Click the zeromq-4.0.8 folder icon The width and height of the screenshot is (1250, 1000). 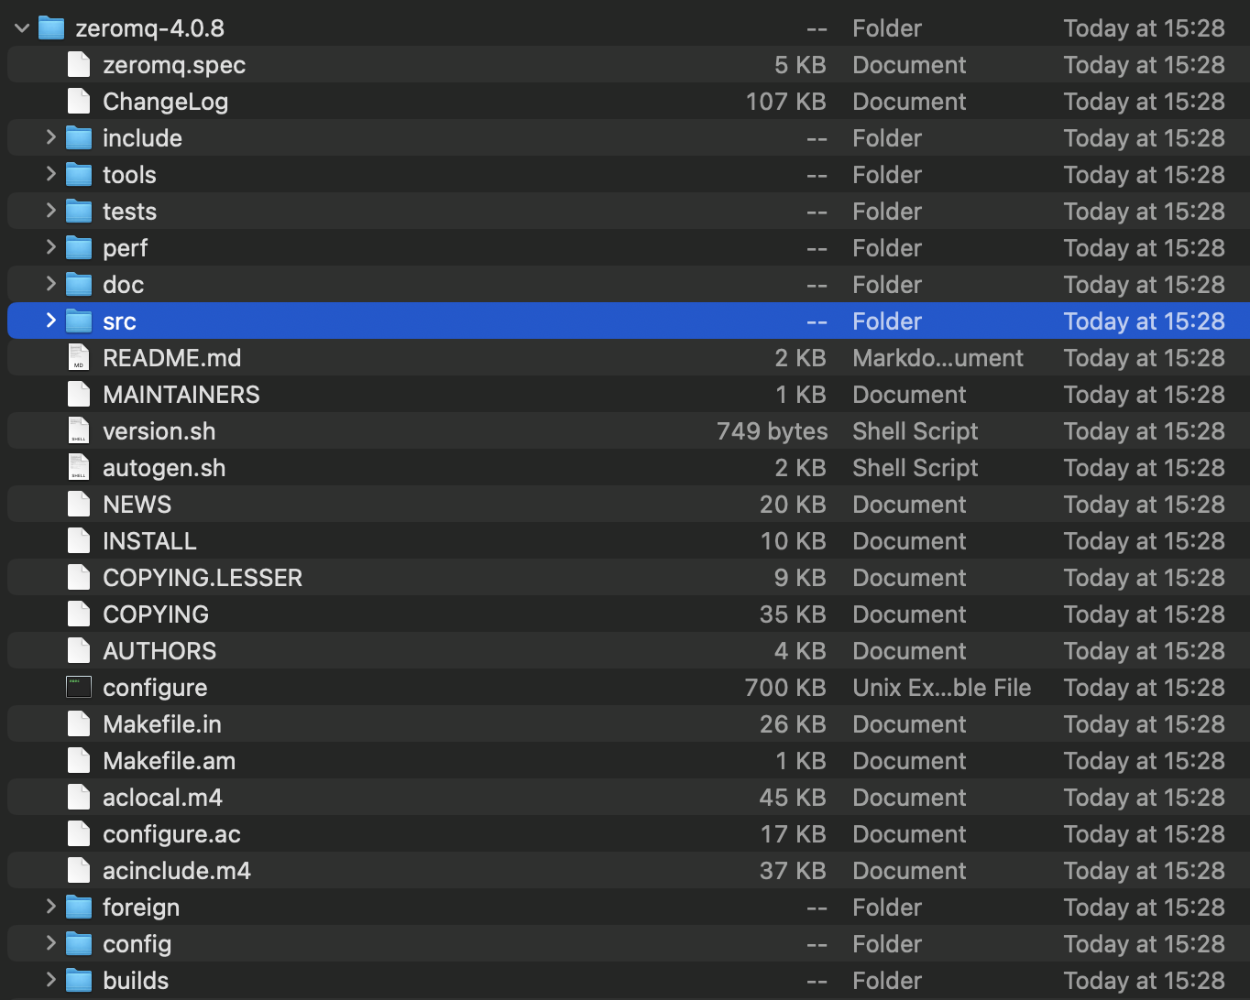point(51,28)
